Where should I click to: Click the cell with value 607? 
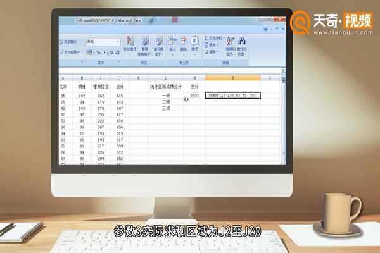pos(120,108)
